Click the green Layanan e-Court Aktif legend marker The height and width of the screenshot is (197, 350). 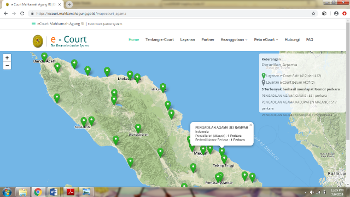(264, 76)
